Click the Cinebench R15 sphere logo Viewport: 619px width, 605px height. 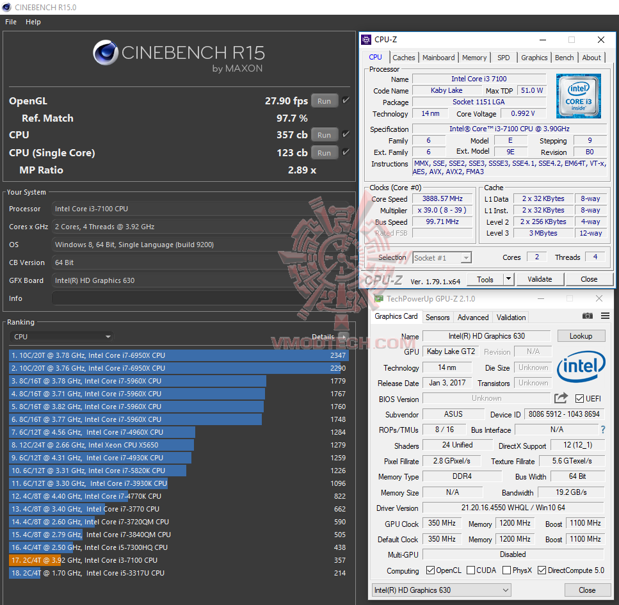coord(106,52)
